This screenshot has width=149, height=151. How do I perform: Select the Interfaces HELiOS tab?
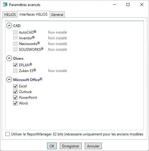coord(33,14)
